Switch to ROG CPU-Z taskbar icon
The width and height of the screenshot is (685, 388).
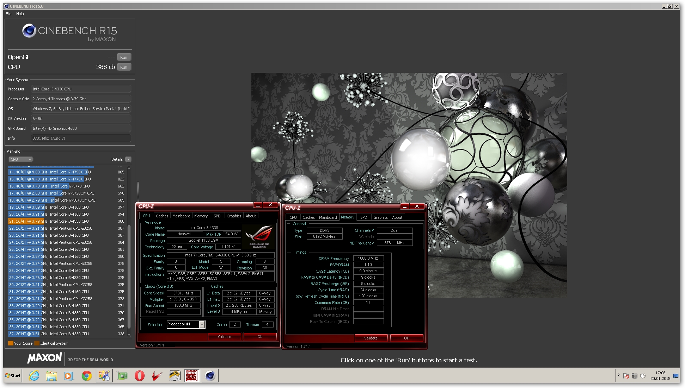[192, 376]
